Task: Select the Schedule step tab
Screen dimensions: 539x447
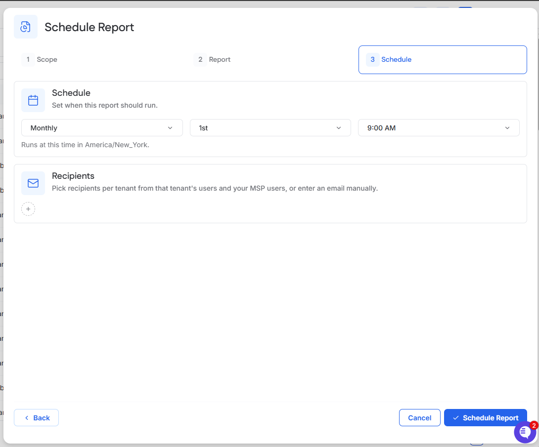Action: (x=443, y=60)
